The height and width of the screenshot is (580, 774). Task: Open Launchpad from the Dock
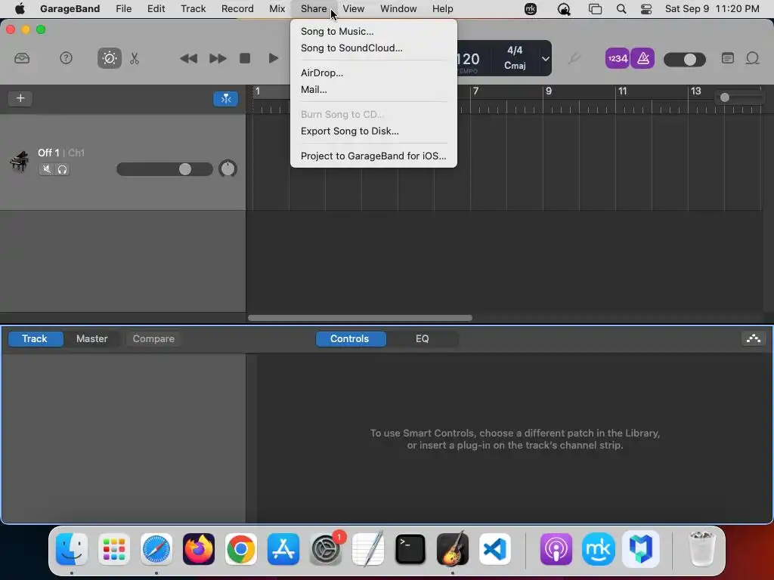pyautogui.click(x=114, y=549)
